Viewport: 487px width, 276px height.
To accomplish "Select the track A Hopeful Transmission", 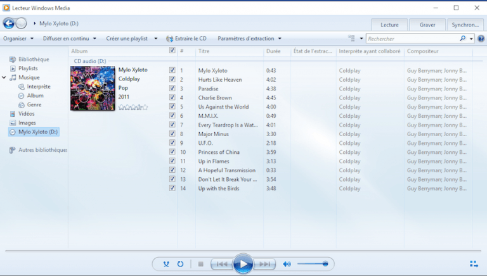I will pos(227,170).
